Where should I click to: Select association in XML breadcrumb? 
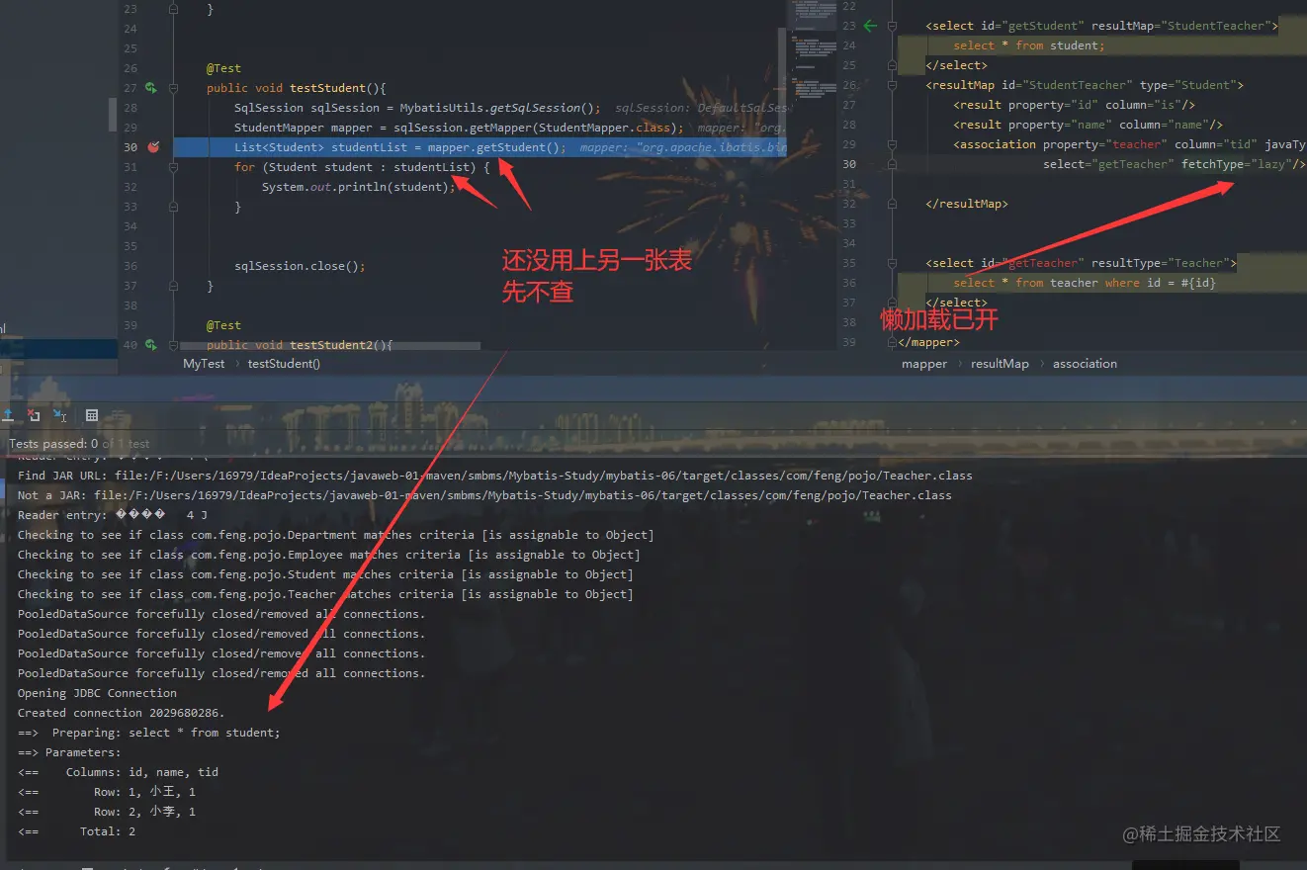tap(1085, 364)
